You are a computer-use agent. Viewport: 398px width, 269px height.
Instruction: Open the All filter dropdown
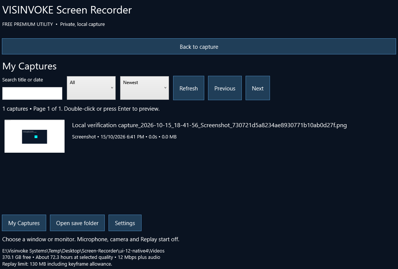[91, 88]
